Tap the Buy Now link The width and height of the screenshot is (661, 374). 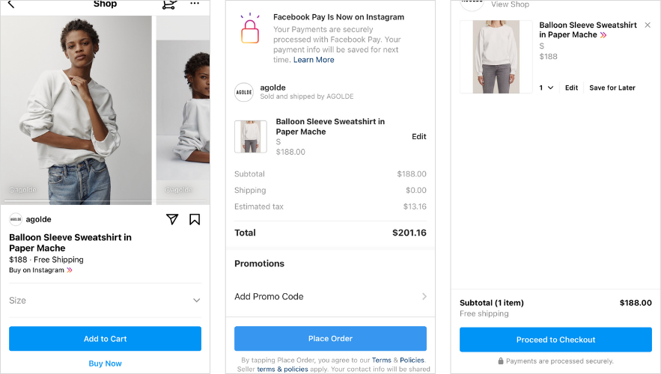(105, 364)
